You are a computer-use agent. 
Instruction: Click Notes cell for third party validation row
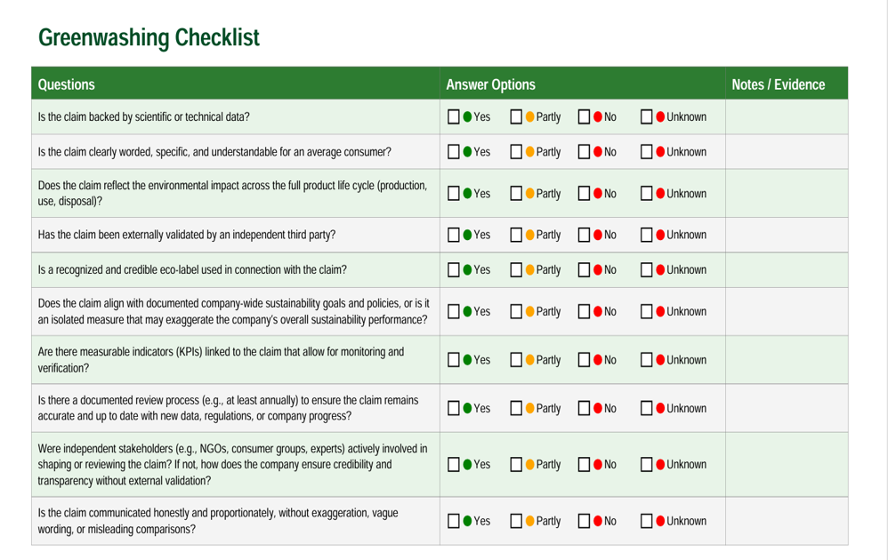(x=787, y=235)
